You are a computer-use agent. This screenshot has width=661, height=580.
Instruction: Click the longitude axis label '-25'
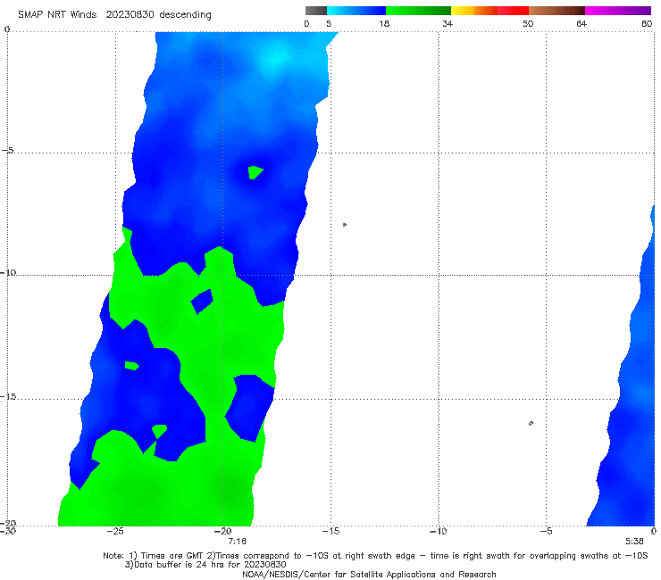[x=115, y=531]
